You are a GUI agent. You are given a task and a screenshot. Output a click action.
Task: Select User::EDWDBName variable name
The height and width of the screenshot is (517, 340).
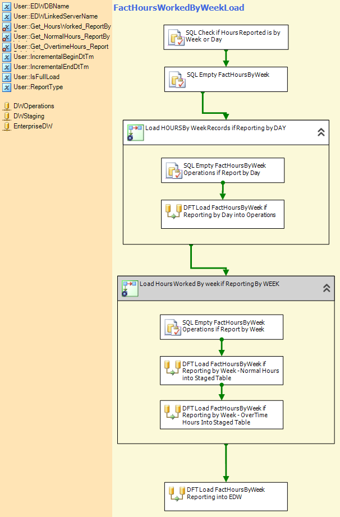(41, 6)
